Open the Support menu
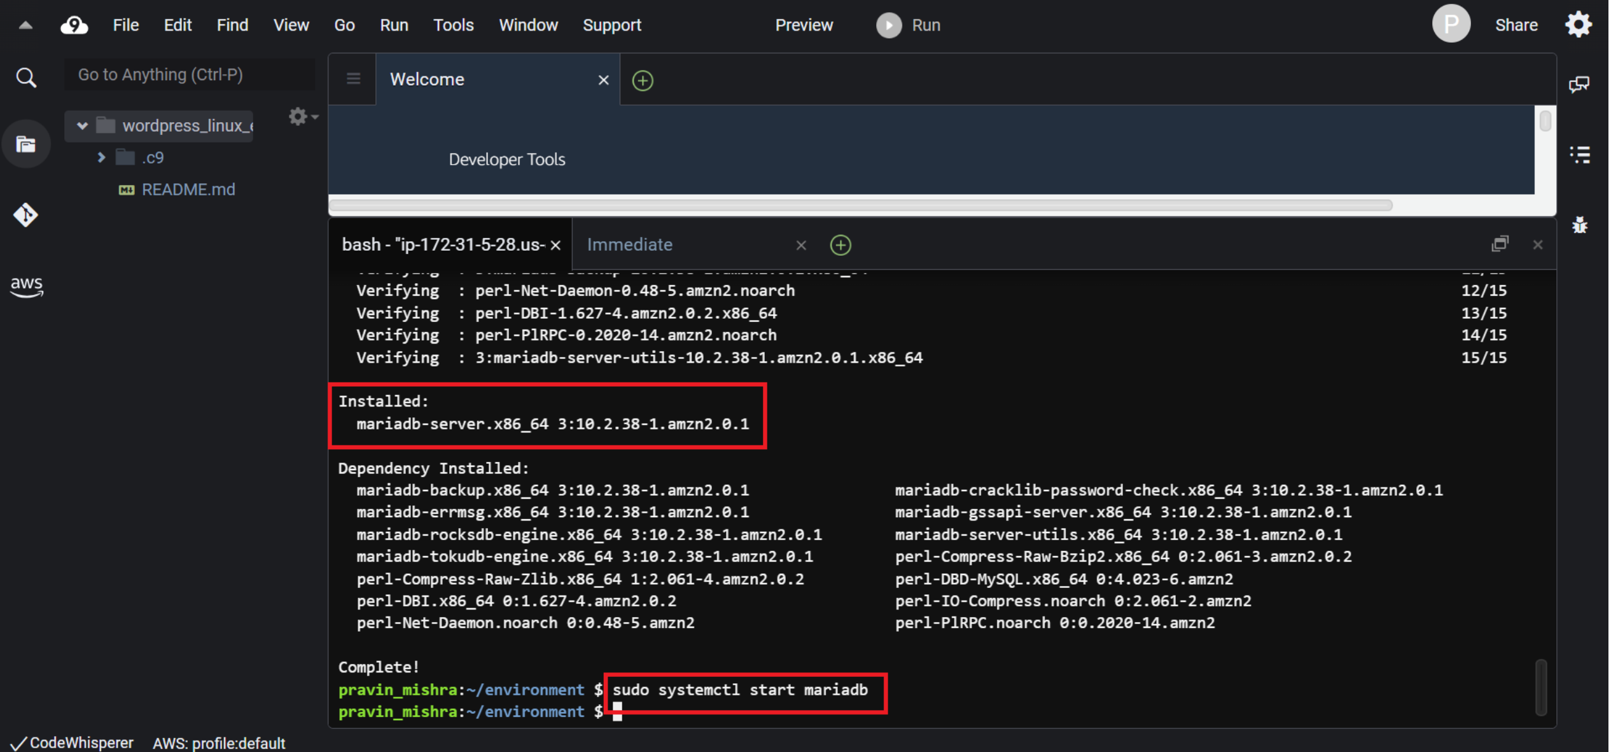 point(612,25)
